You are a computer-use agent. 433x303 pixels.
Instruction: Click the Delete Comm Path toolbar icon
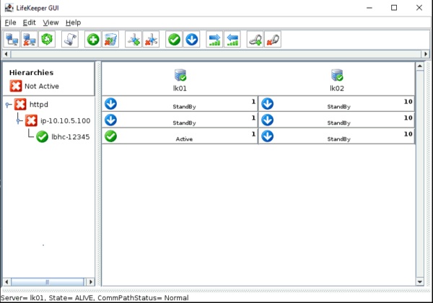click(151, 40)
